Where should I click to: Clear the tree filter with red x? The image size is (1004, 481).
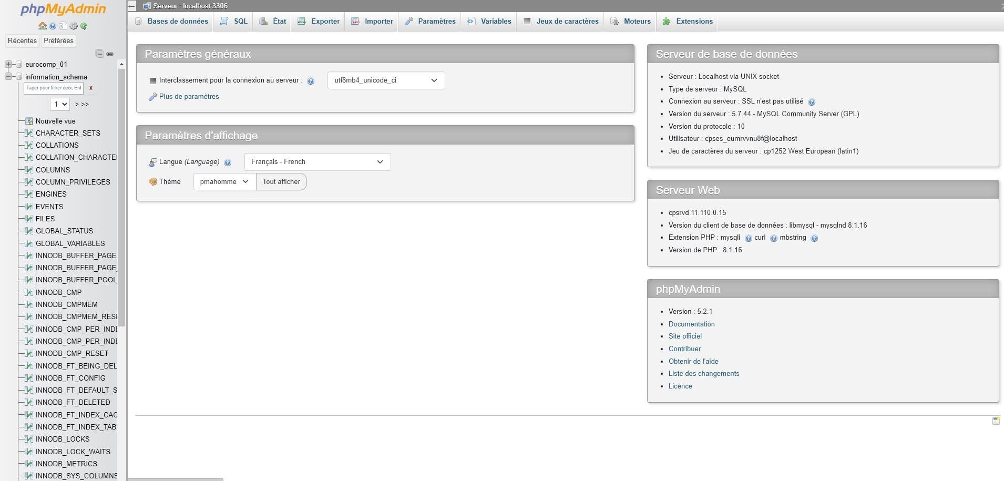tap(91, 88)
